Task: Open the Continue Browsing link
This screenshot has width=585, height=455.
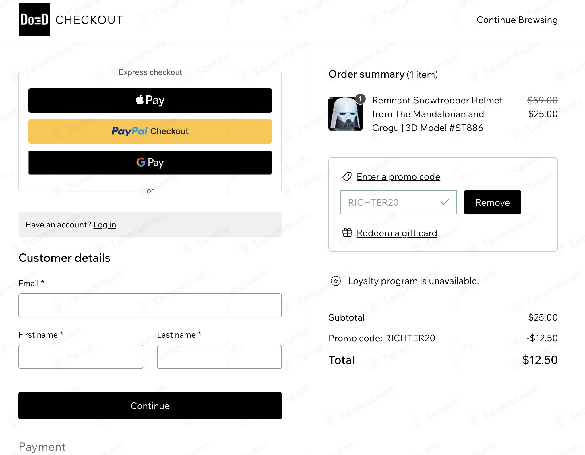Action: pos(517,20)
